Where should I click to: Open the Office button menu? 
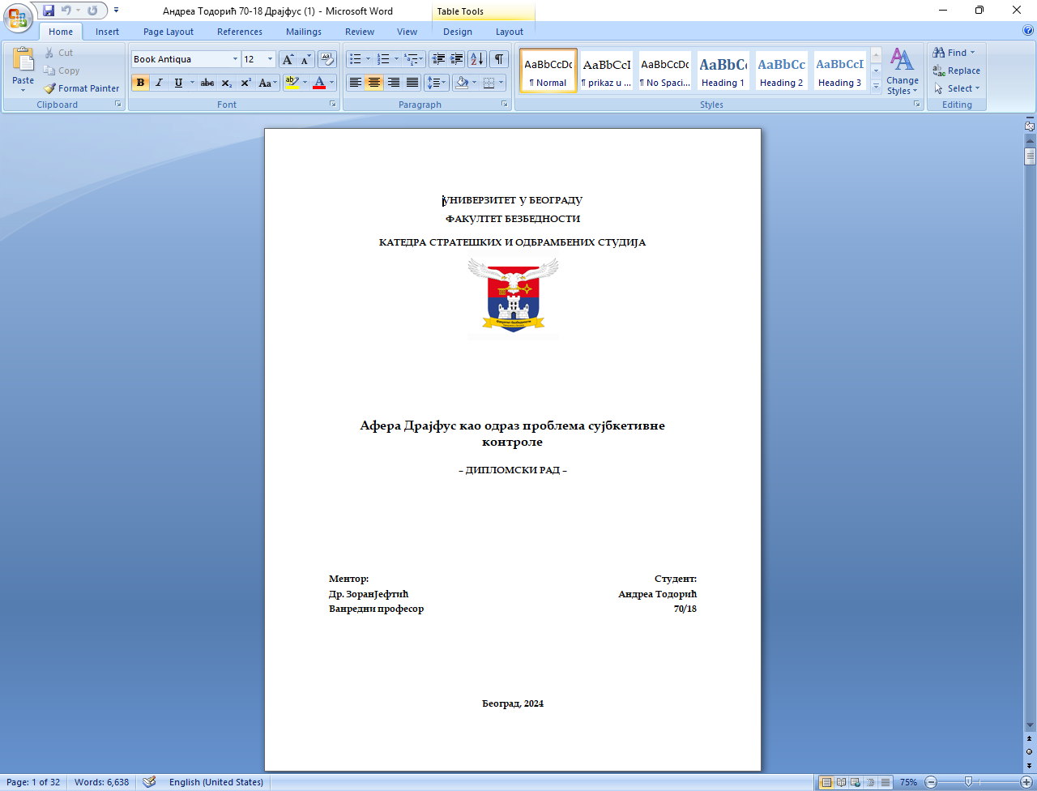coord(17,16)
